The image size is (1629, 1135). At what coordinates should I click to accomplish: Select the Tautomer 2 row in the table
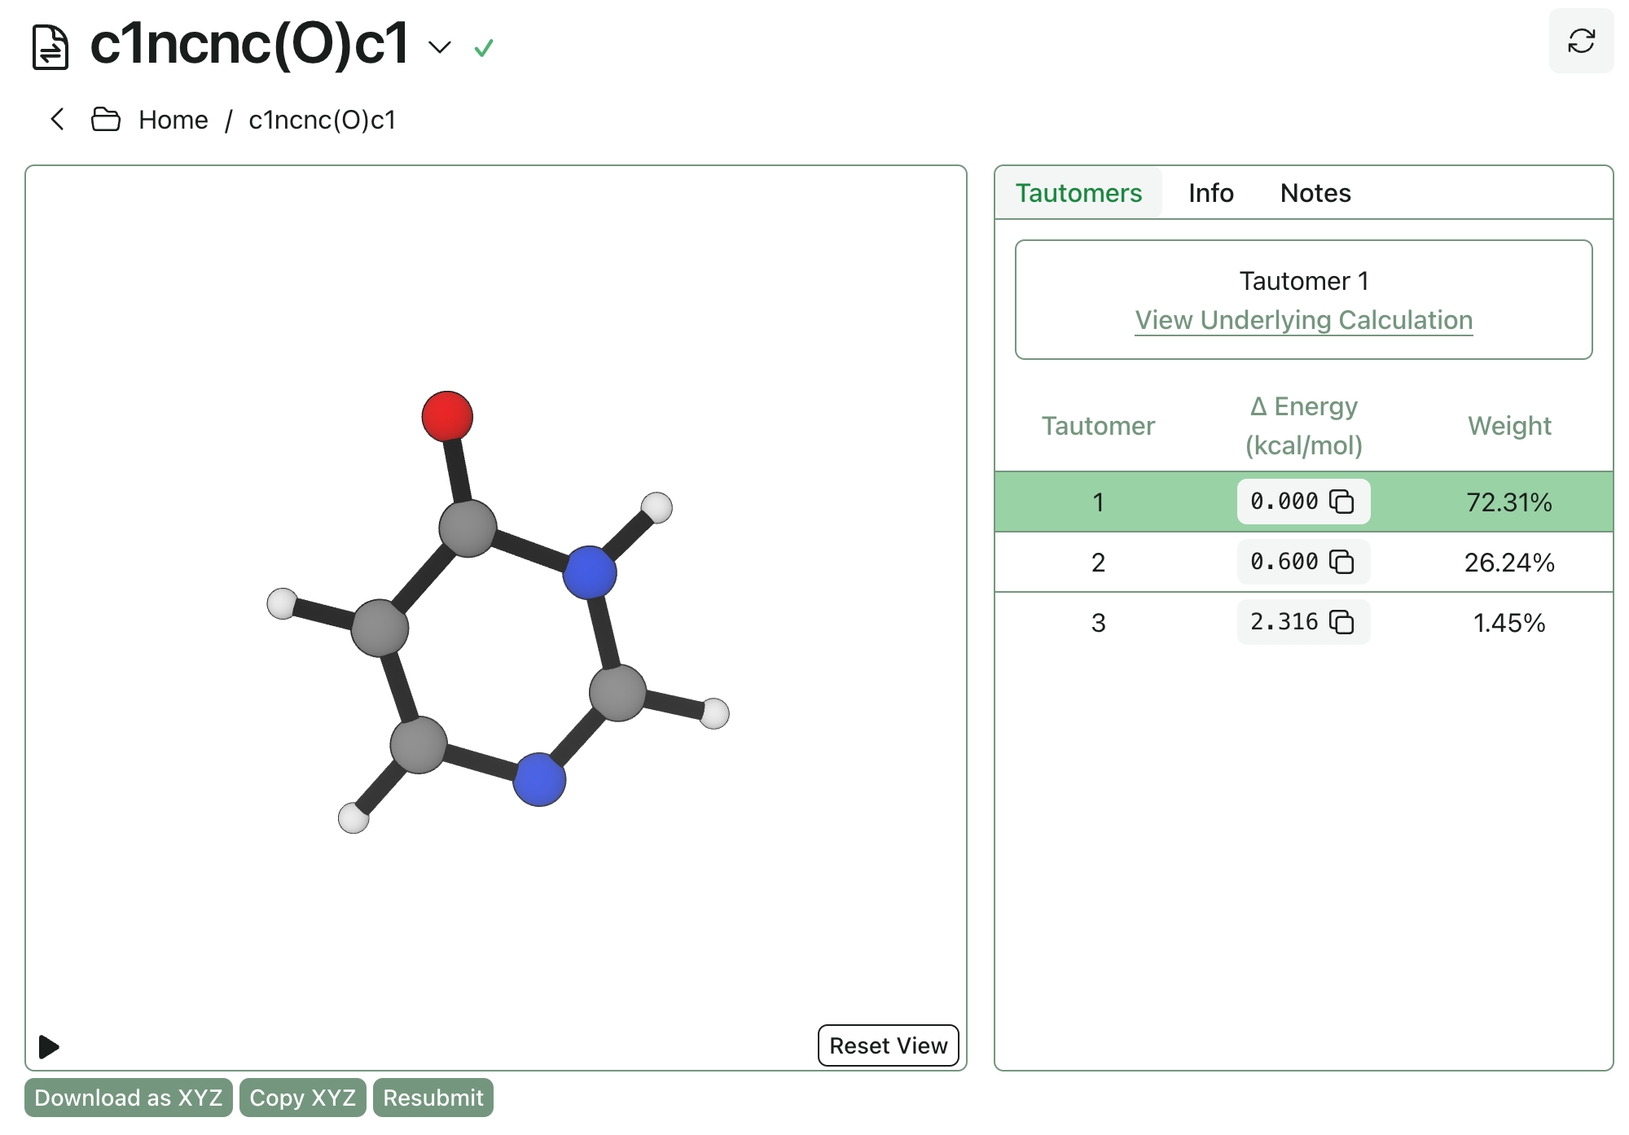point(1099,561)
